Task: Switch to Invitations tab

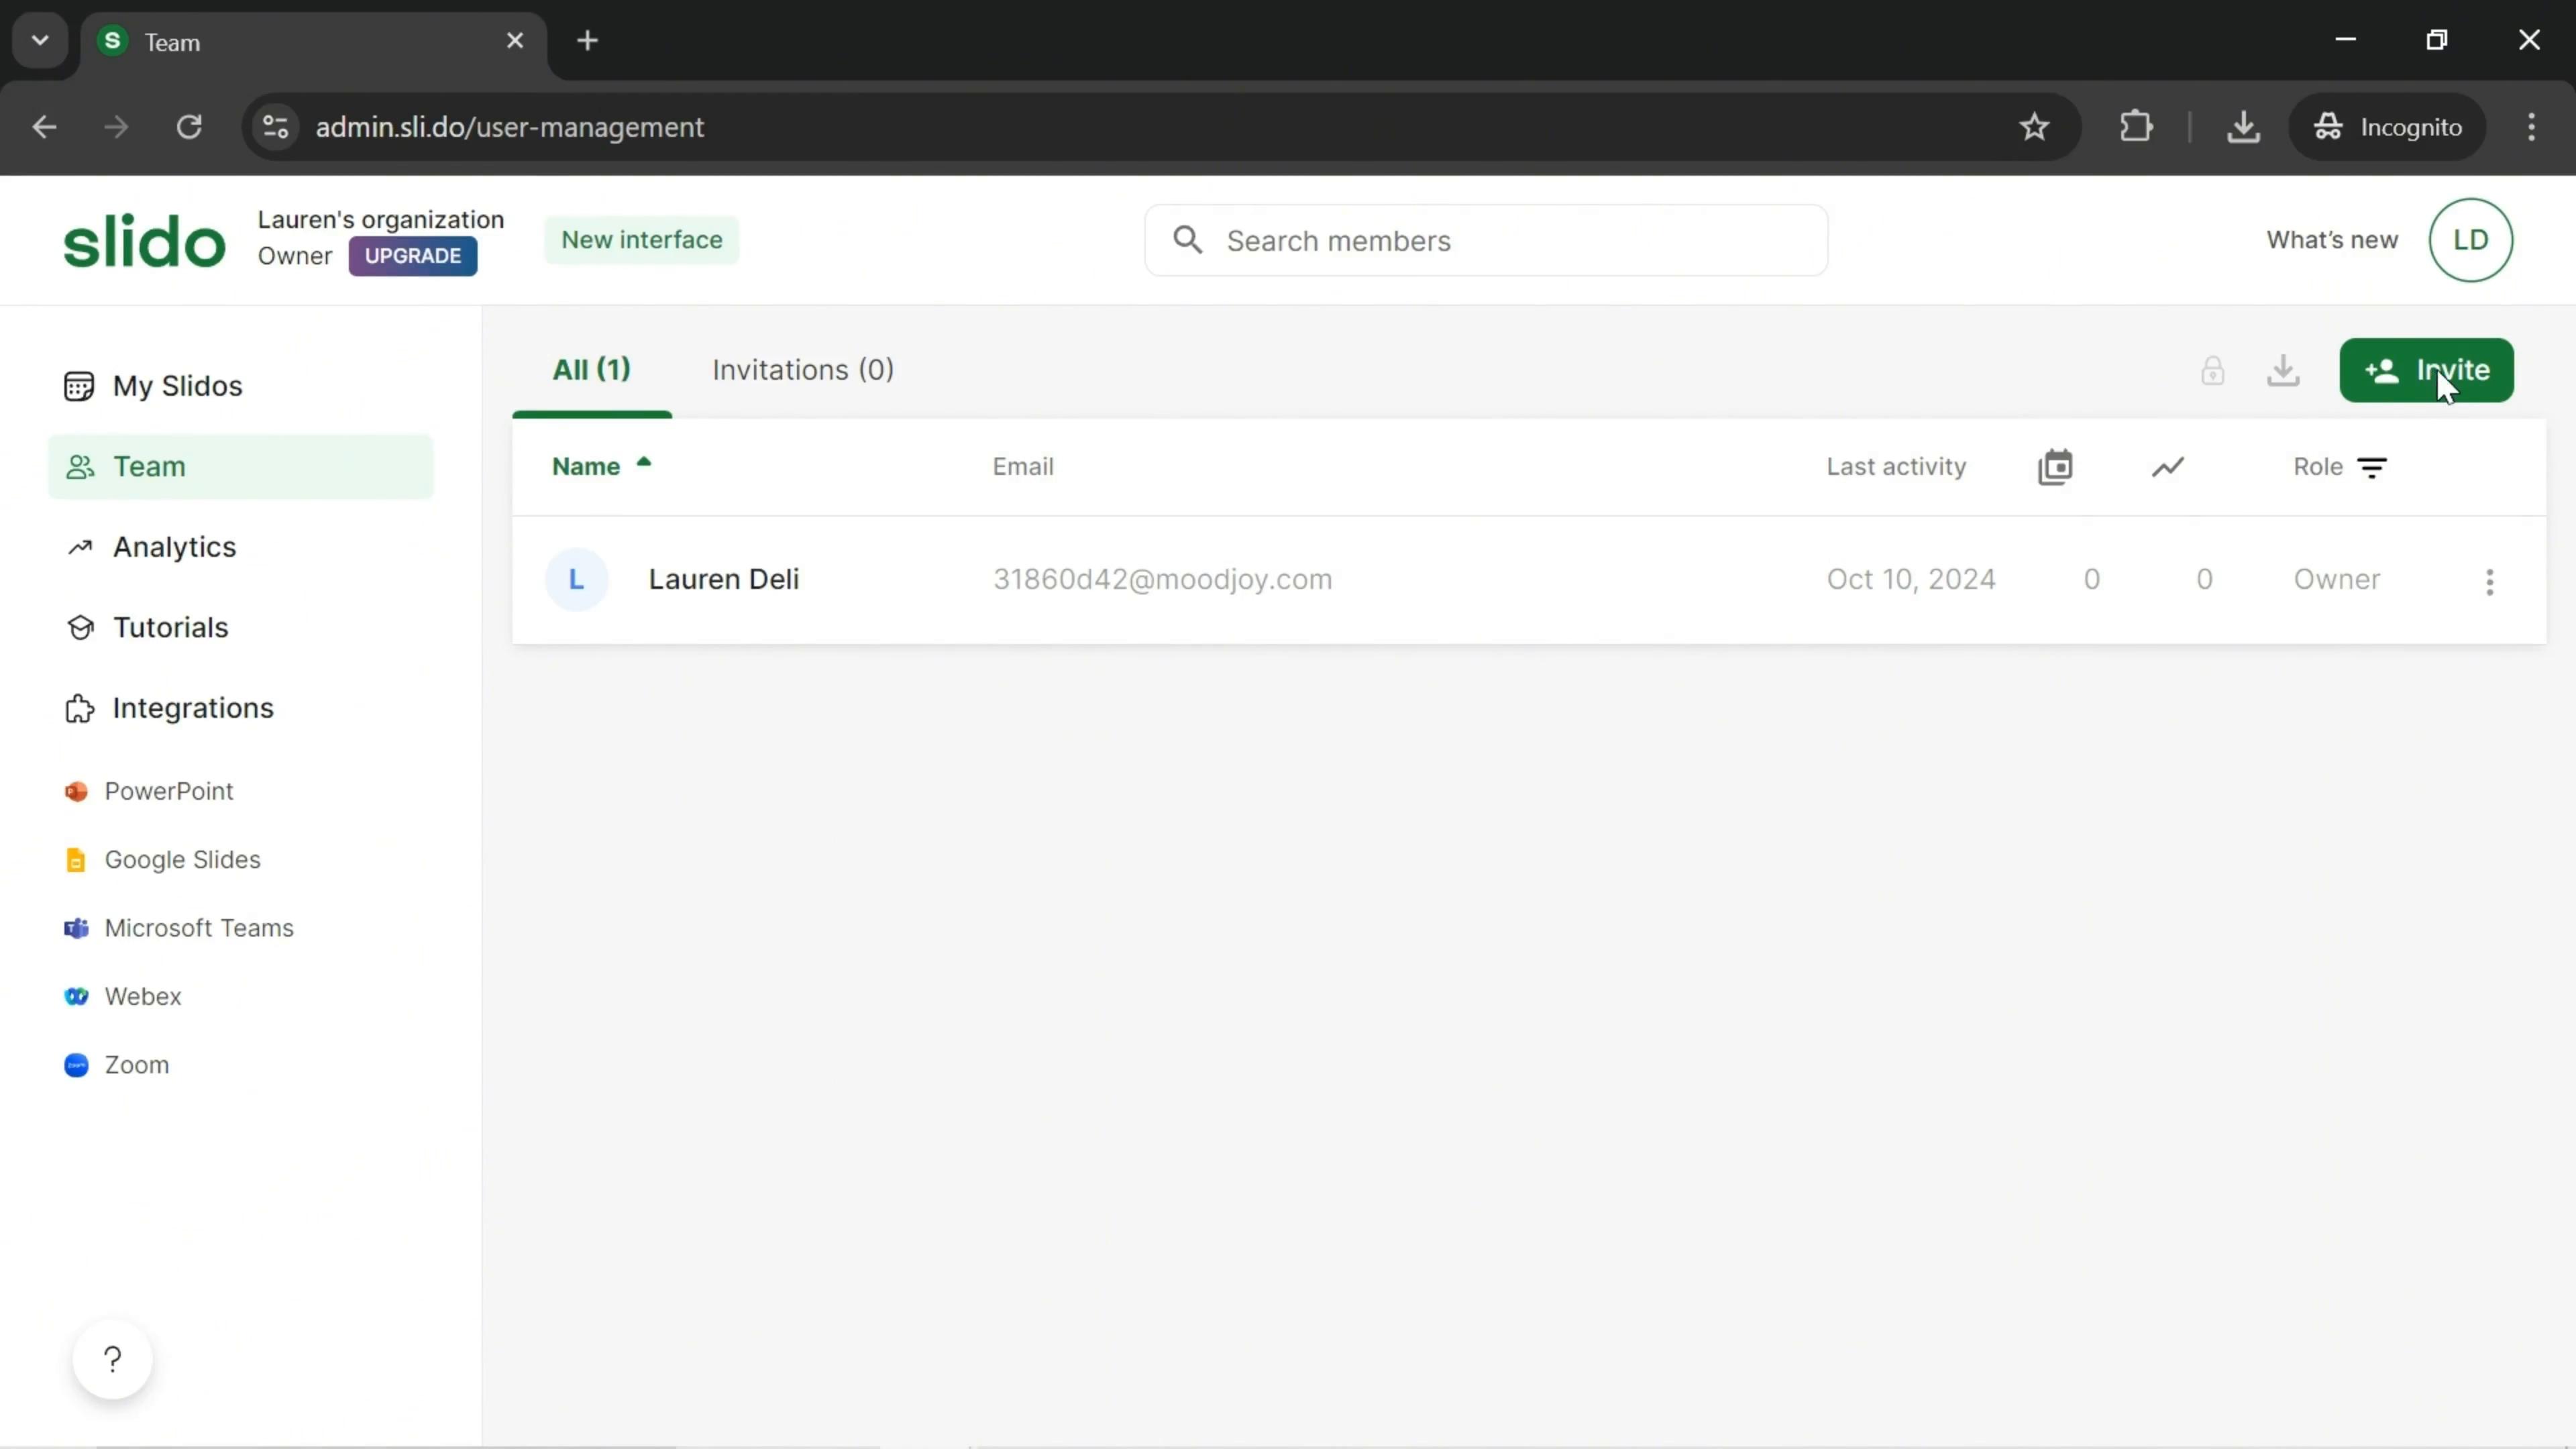Action: (x=803, y=370)
